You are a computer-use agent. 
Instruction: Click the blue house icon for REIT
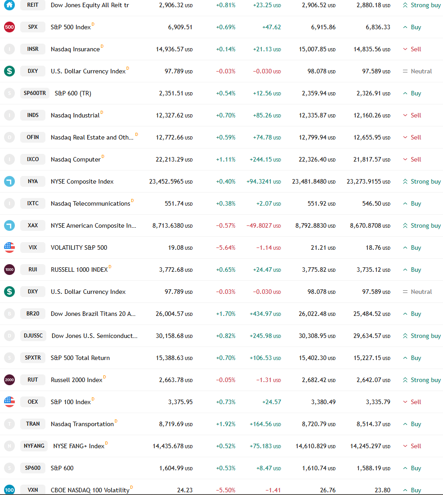click(9, 5)
